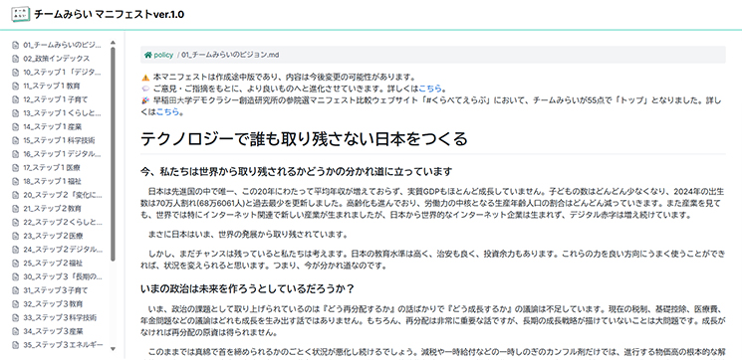Click file icon beside 17_ステップ1医療
Viewport: 742px width, 360px height.
point(15,168)
